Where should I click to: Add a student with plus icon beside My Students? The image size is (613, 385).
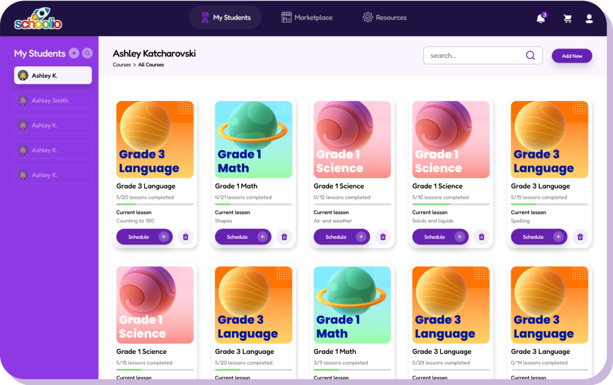74,53
